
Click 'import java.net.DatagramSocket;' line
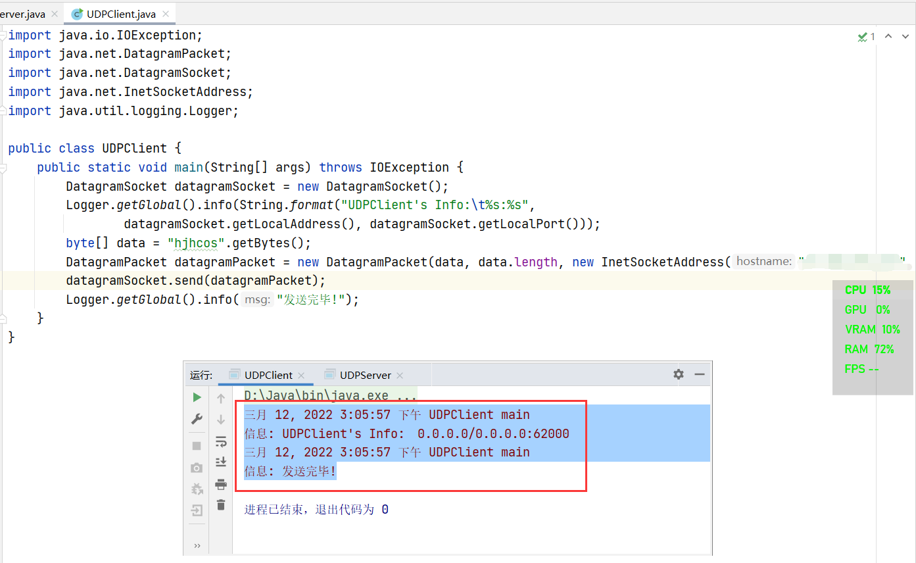pos(120,73)
